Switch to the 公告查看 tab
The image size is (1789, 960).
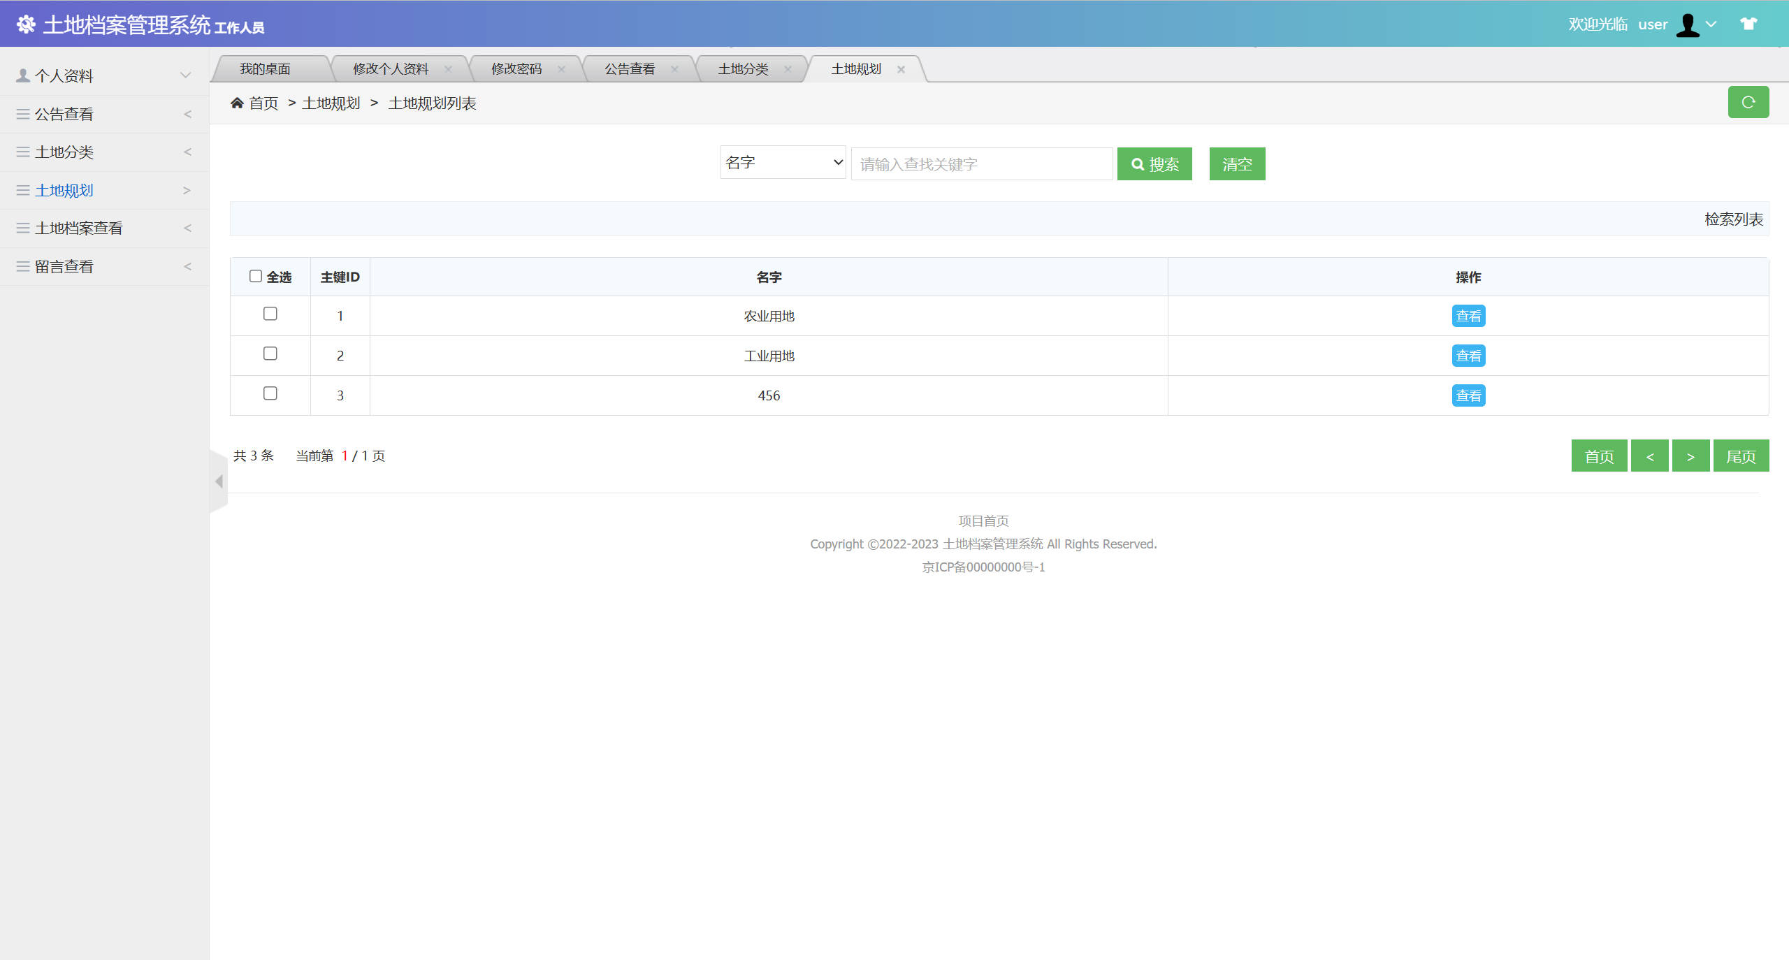coord(630,69)
